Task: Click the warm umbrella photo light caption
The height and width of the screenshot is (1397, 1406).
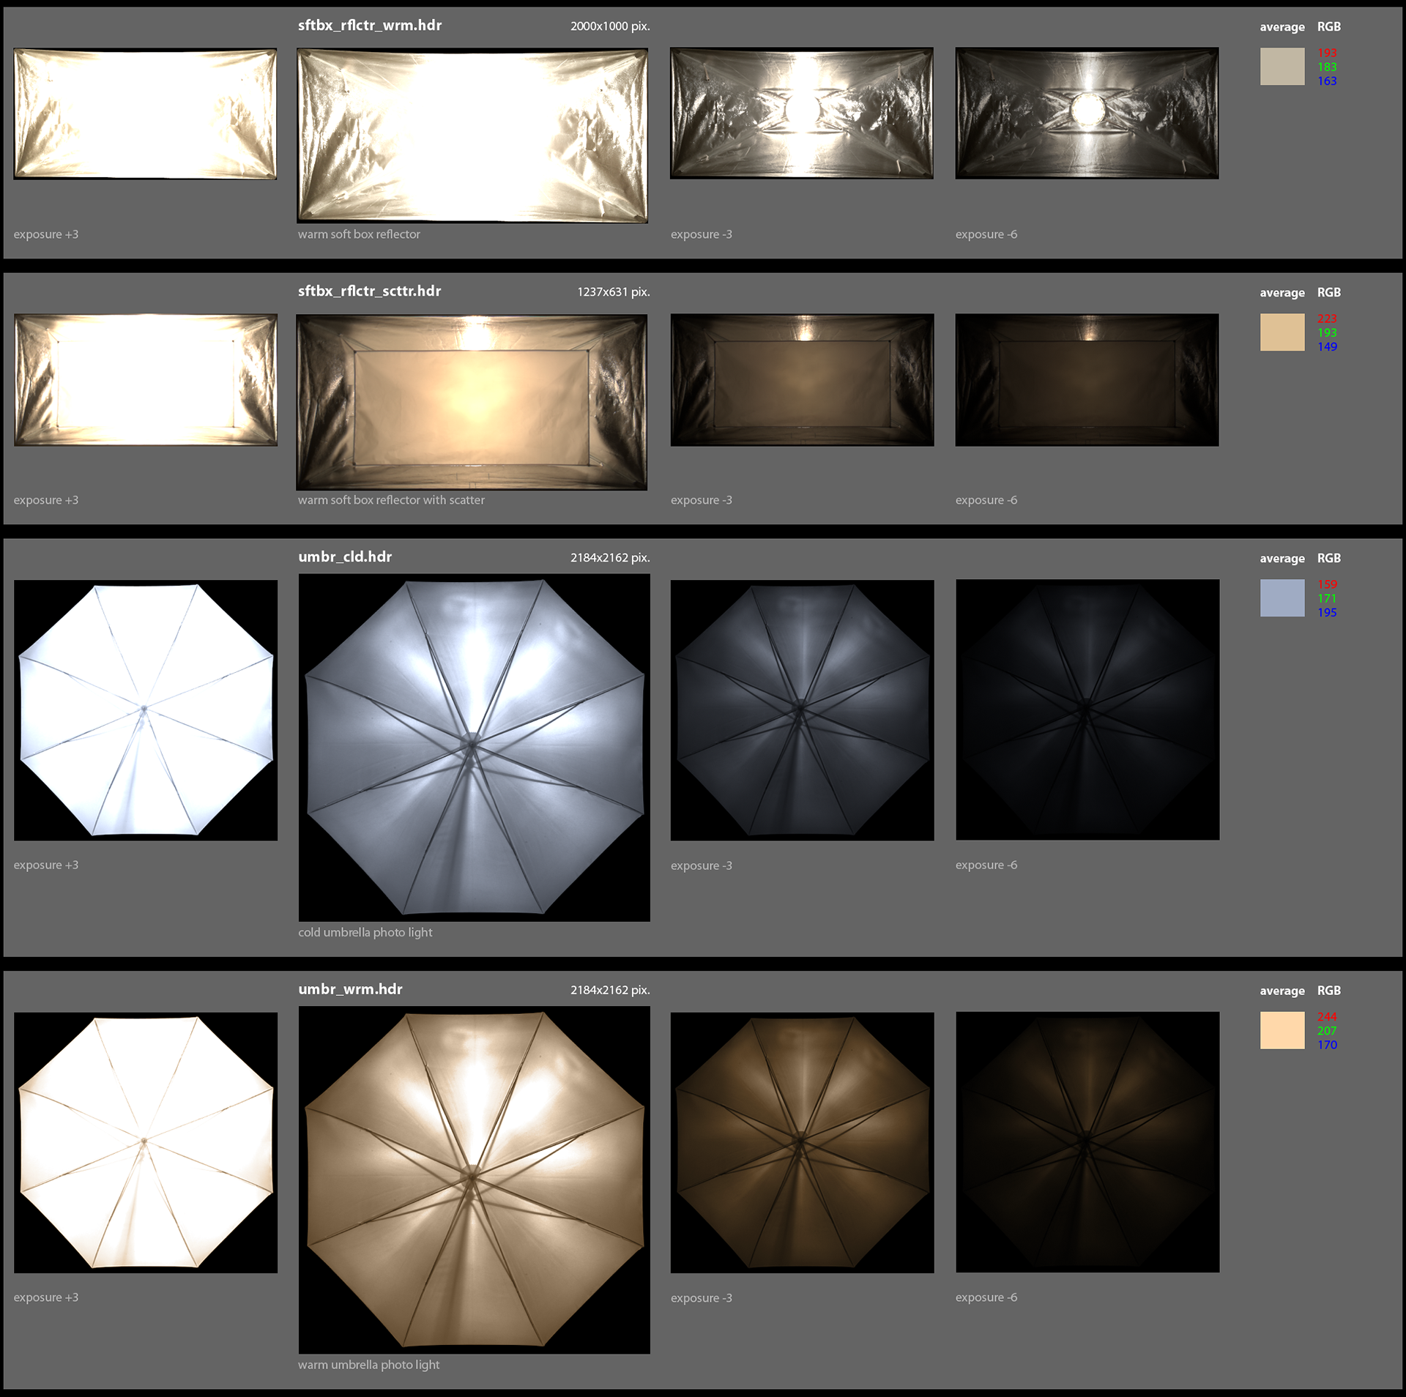Action: click(368, 1364)
